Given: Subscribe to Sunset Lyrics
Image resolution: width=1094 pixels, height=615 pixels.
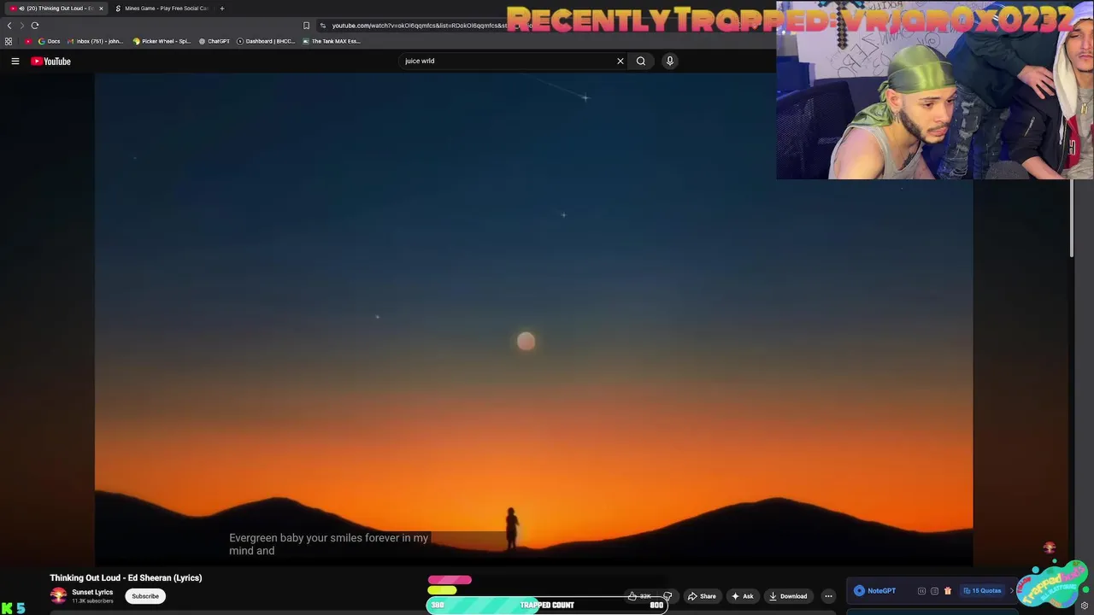Looking at the screenshot, I should (x=145, y=596).
